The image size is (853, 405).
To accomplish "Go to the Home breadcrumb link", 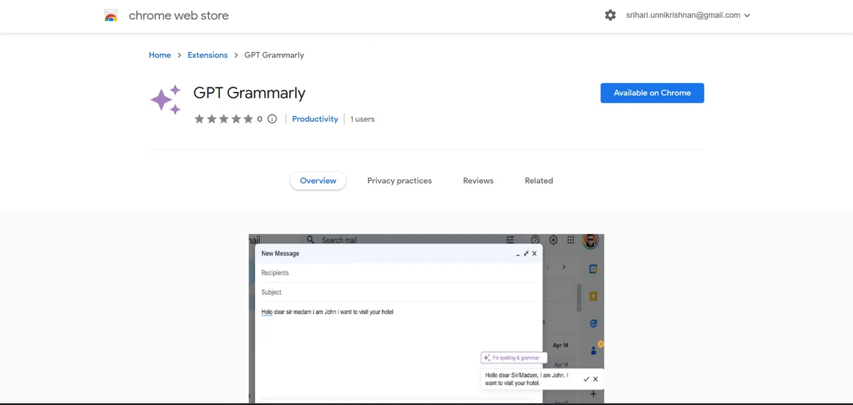I will pyautogui.click(x=160, y=55).
